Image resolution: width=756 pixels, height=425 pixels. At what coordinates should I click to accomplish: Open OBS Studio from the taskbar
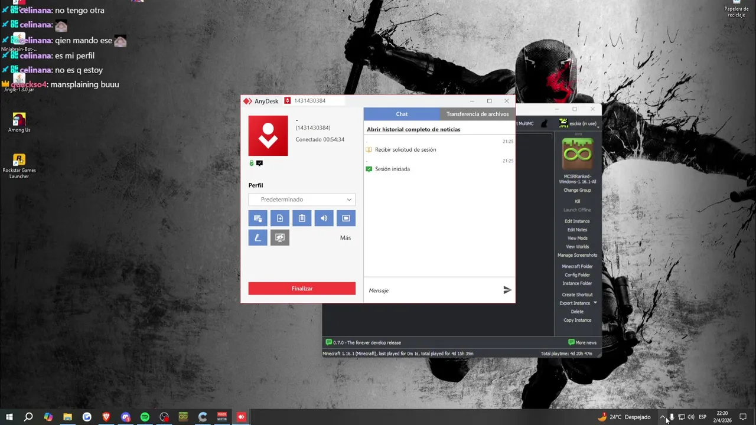[x=164, y=417]
